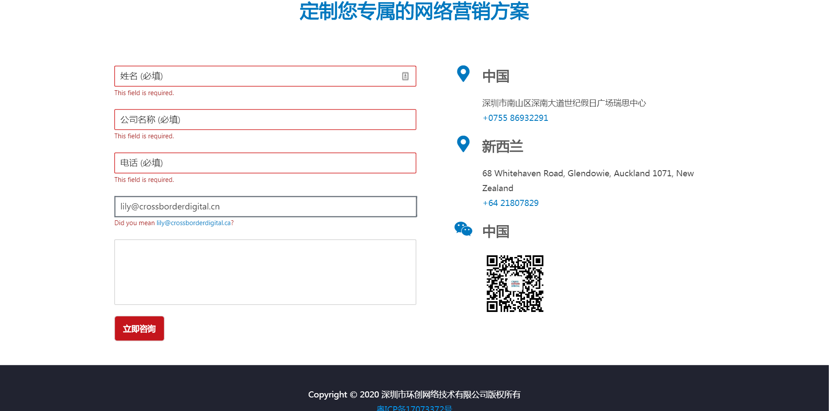Click the 68 Whitehaven Road Auckland address text
Viewport: 838px width, 411px height.
pos(587,174)
